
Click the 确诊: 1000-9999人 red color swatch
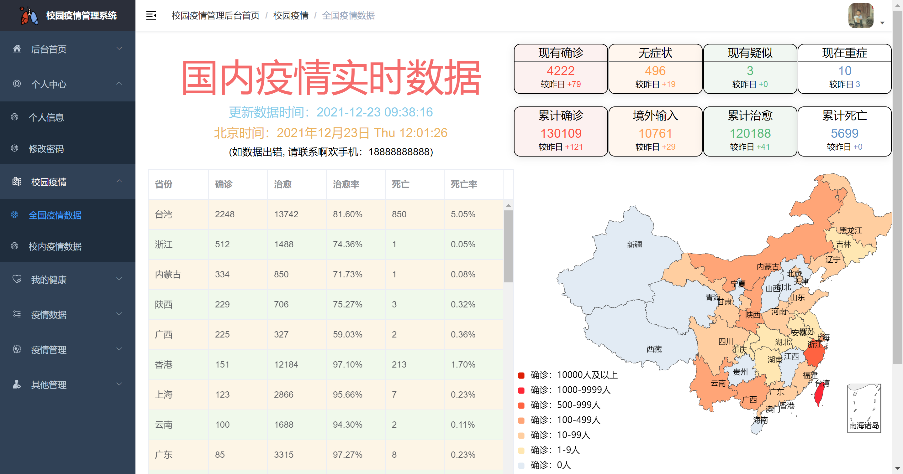click(521, 390)
